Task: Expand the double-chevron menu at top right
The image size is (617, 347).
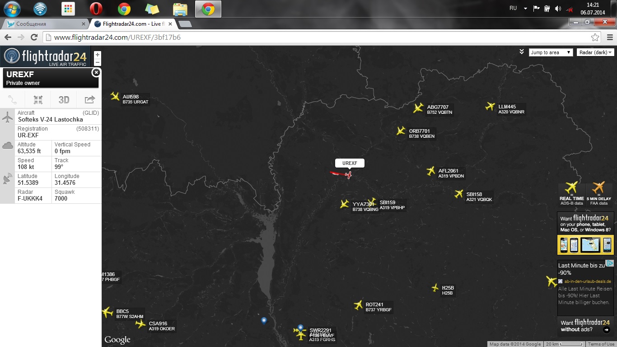Action: [x=521, y=52]
